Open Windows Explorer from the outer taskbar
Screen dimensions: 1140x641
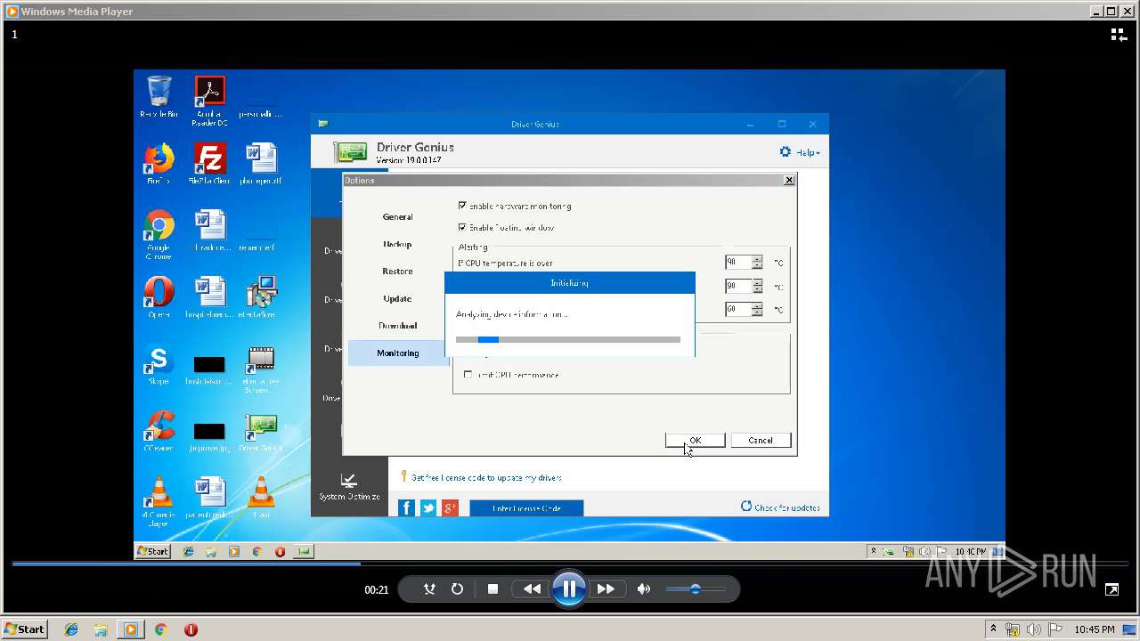point(101,629)
